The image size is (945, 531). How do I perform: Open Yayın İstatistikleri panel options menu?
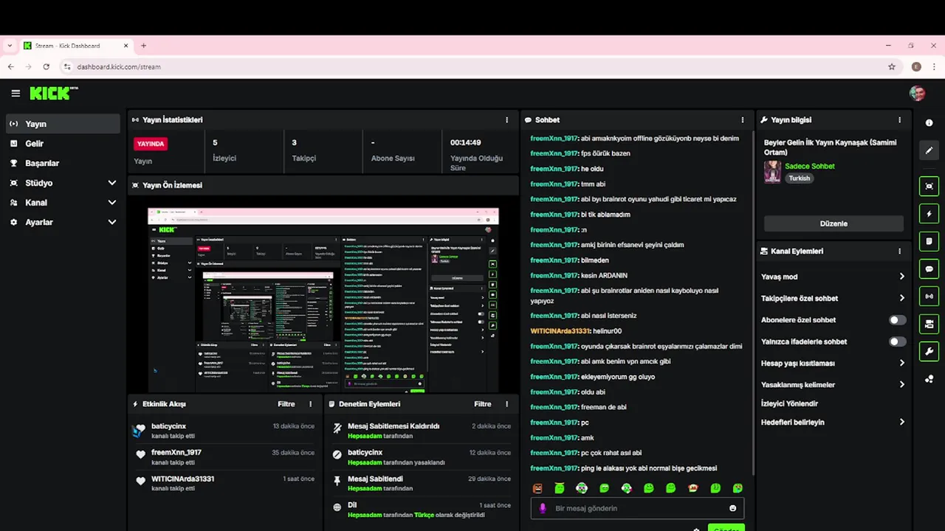click(506, 119)
